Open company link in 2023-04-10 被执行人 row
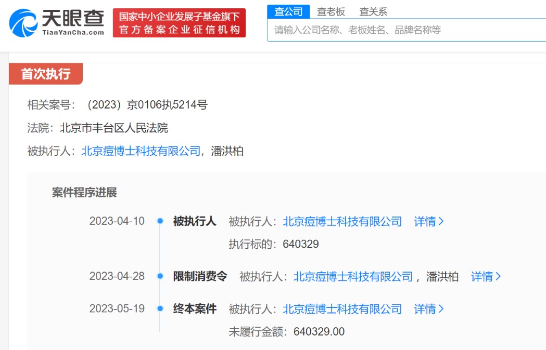The image size is (546, 350). [342, 221]
